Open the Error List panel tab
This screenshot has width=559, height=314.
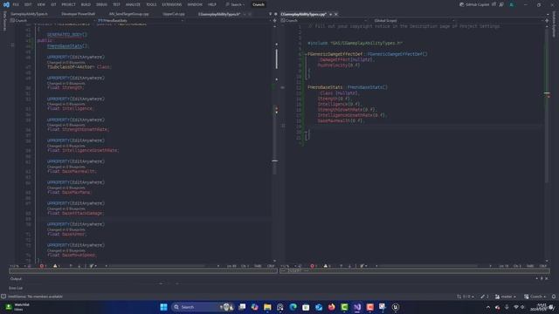16,288
